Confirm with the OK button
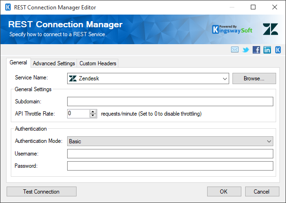286x203 pixels. point(224,192)
